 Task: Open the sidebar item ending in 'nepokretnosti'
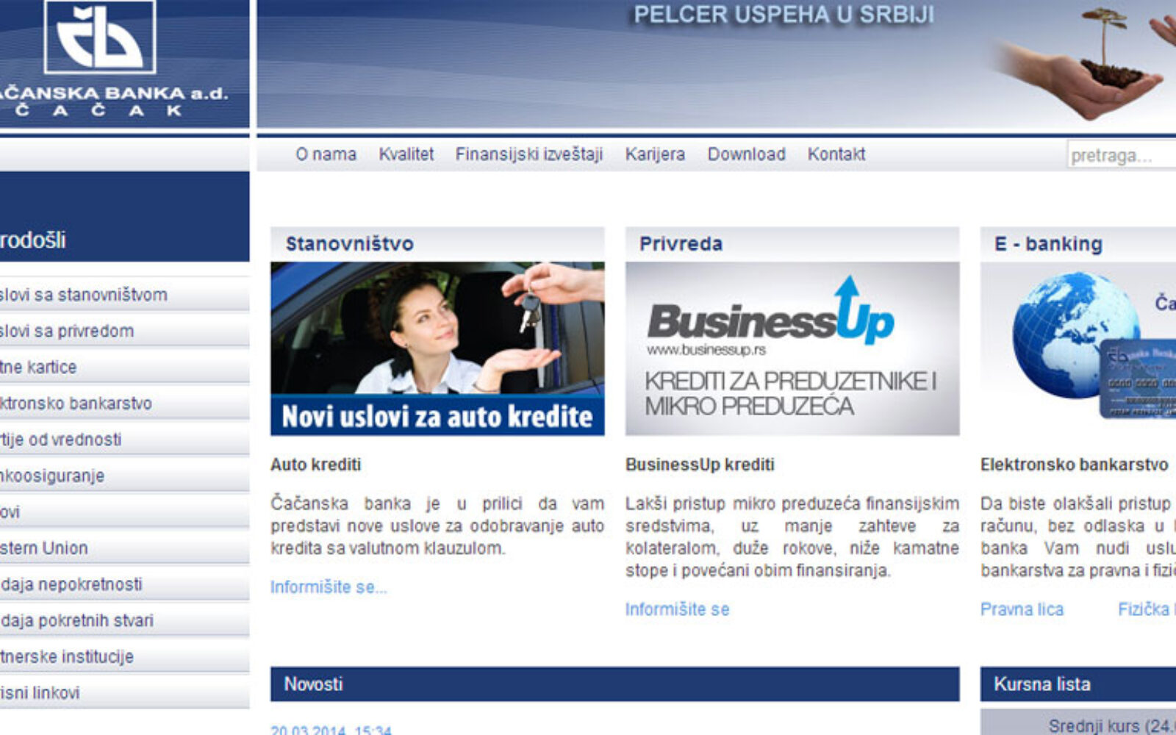click(x=71, y=584)
